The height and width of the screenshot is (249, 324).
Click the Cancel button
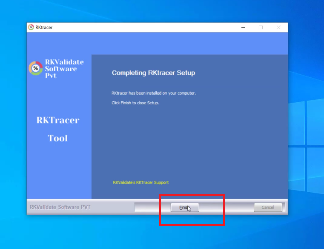click(268, 207)
